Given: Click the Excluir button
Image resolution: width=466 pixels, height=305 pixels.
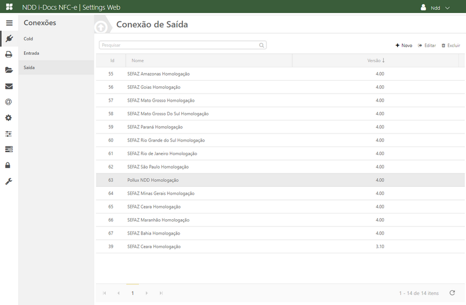Looking at the screenshot, I should point(451,45).
